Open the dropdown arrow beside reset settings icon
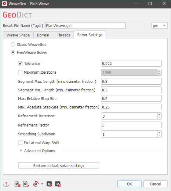This screenshot has height=191, width=171. pyautogui.click(x=42, y=184)
